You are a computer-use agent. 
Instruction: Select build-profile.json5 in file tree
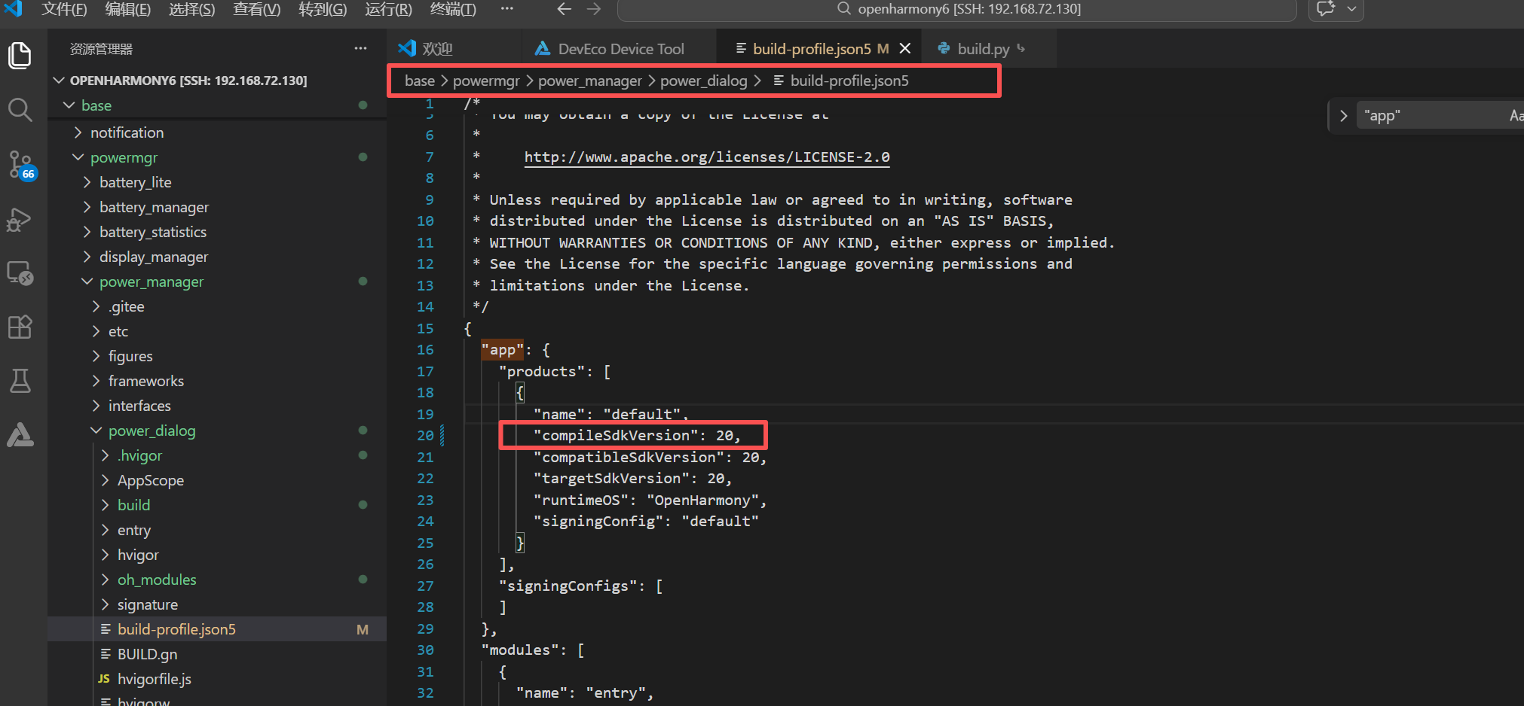tap(217, 629)
